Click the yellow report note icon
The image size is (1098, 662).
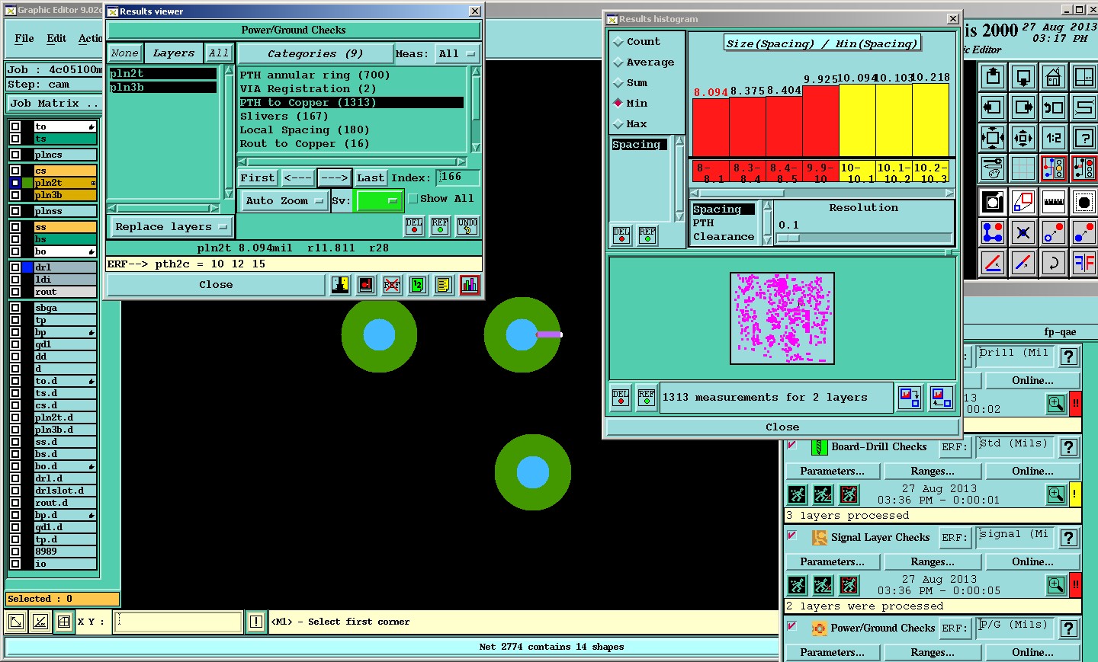(444, 285)
